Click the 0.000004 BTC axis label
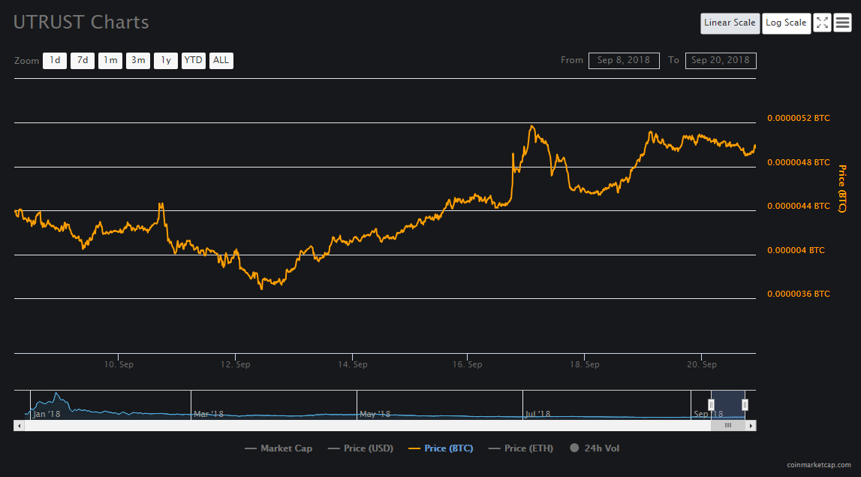Viewport: 861px width, 477px height. [x=796, y=250]
